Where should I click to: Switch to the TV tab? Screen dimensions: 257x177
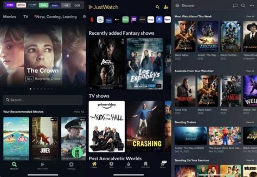tap(26, 16)
